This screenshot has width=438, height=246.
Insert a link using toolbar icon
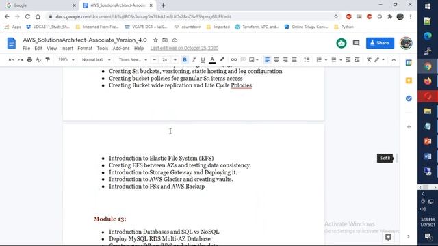[234, 59]
